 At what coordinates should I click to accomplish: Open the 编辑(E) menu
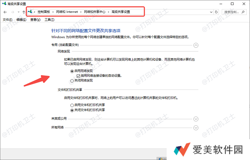click(x=21, y=20)
